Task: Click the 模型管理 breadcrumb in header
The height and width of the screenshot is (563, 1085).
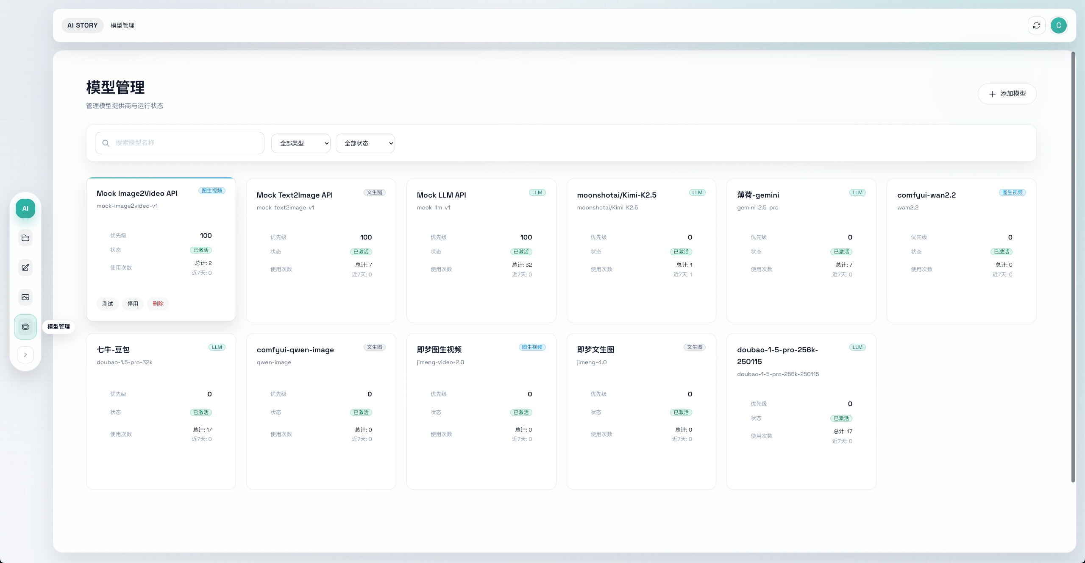Action: 122,25
